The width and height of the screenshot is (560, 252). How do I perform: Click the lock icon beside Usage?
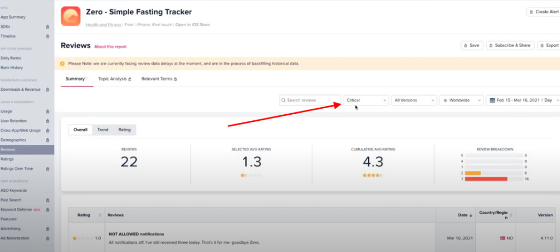[x=48, y=112]
